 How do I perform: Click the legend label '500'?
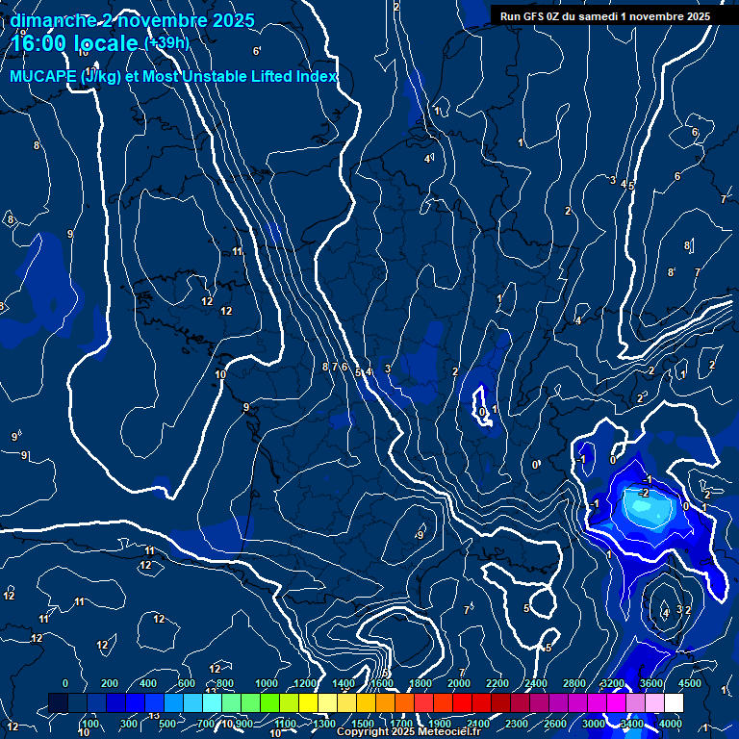[x=167, y=724]
